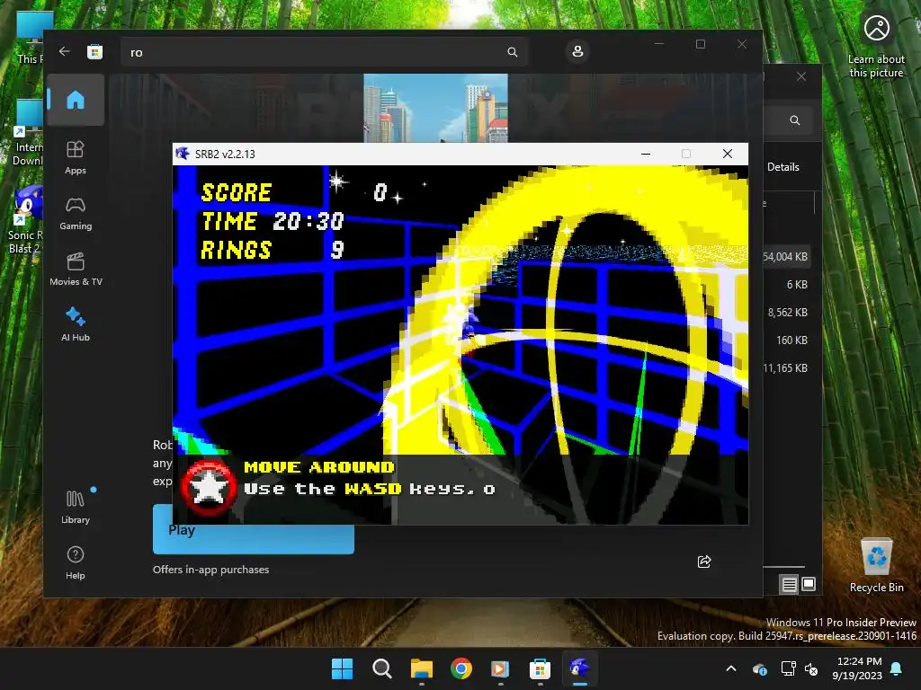Image resolution: width=921 pixels, height=690 pixels.
Task: Select the 11,165 KB file size entry
Action: (785, 367)
